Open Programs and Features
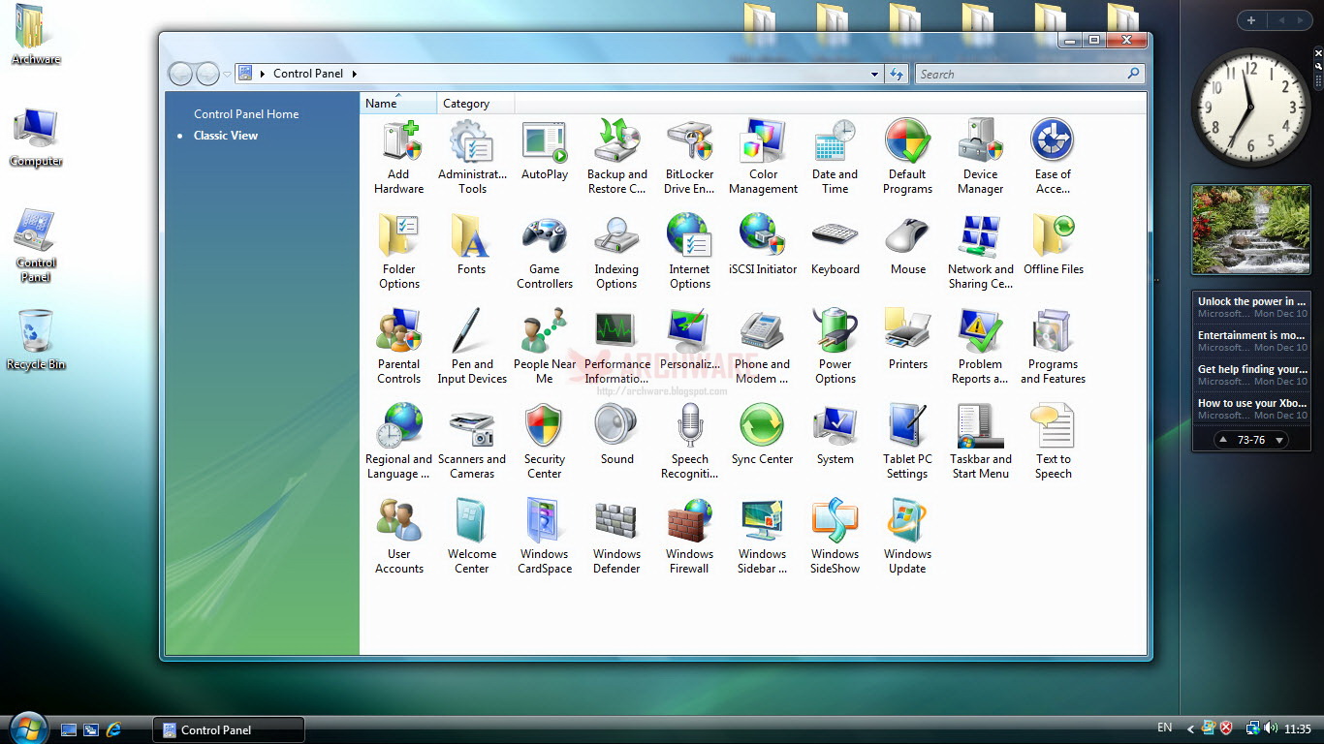 pyautogui.click(x=1054, y=347)
